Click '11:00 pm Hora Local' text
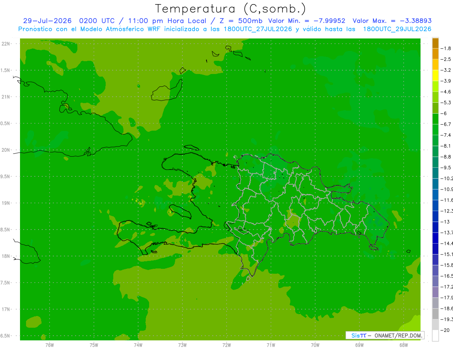The image size is (453, 350). (168, 21)
